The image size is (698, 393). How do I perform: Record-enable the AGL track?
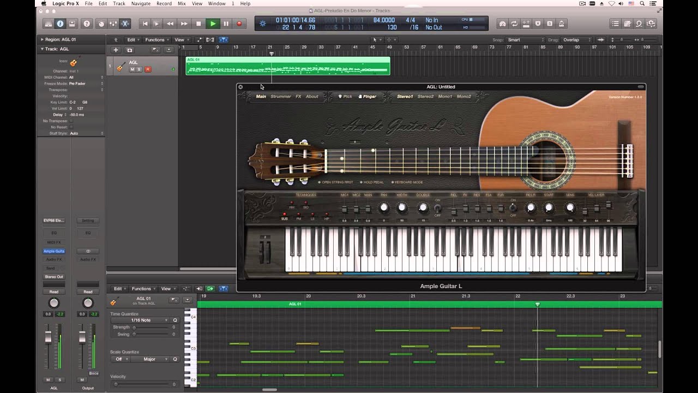coord(148,69)
